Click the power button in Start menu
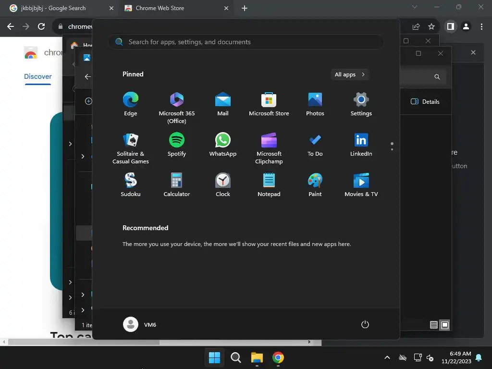The image size is (492, 369). pyautogui.click(x=365, y=324)
